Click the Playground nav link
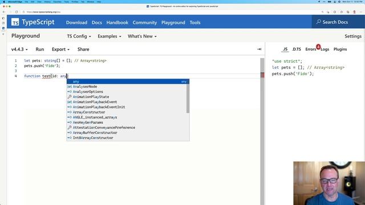 click(173, 23)
